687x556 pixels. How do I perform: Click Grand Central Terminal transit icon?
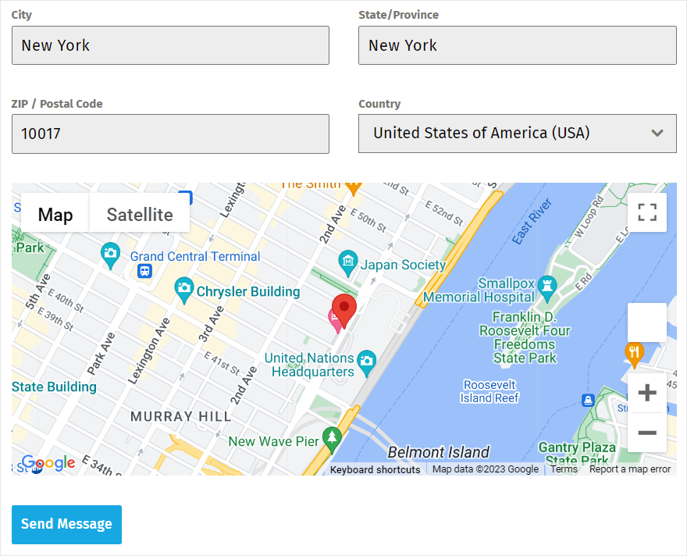coord(144,271)
